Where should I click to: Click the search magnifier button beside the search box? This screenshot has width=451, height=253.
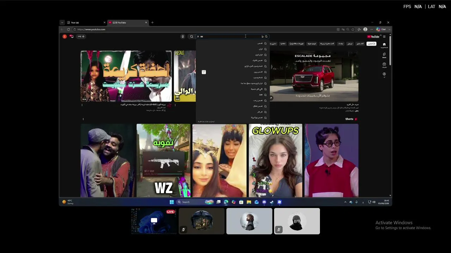192,37
